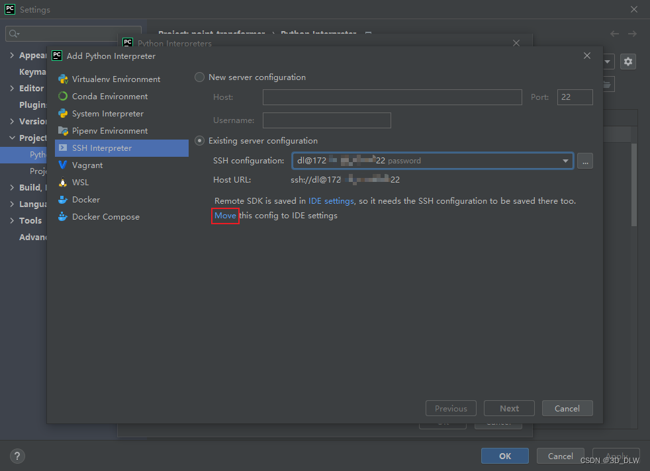Choose Docker interpreter type
650x471 pixels.
[121, 200]
